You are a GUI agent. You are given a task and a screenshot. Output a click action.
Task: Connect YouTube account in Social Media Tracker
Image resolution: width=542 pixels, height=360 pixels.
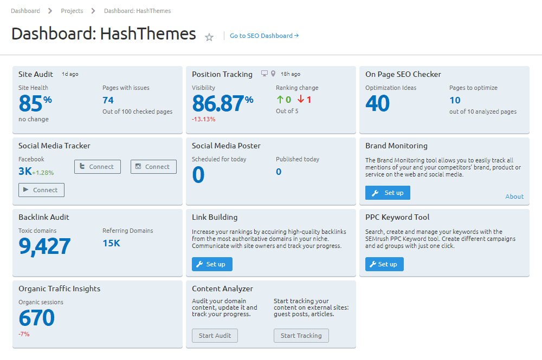[41, 190]
